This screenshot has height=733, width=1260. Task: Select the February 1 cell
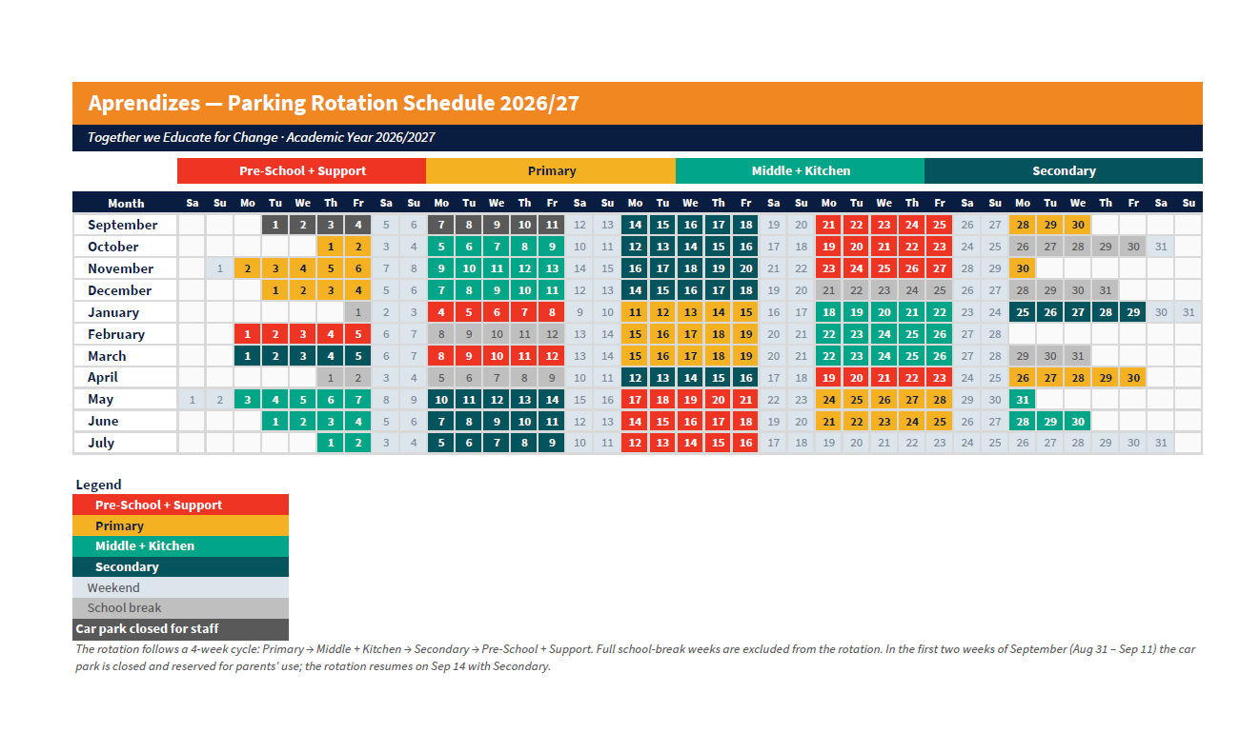coord(248,334)
